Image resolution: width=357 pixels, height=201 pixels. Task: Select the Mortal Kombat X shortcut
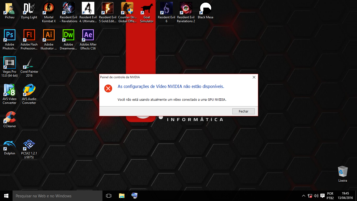point(49,13)
